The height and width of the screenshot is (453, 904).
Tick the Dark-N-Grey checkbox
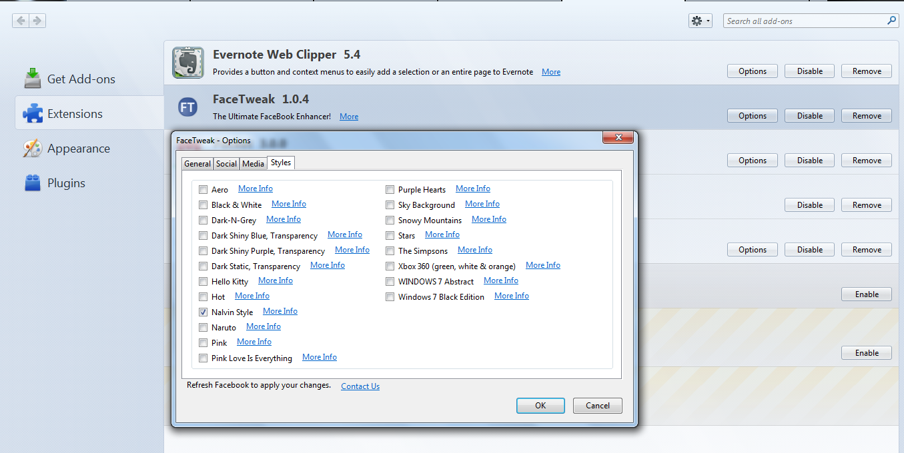coord(203,221)
